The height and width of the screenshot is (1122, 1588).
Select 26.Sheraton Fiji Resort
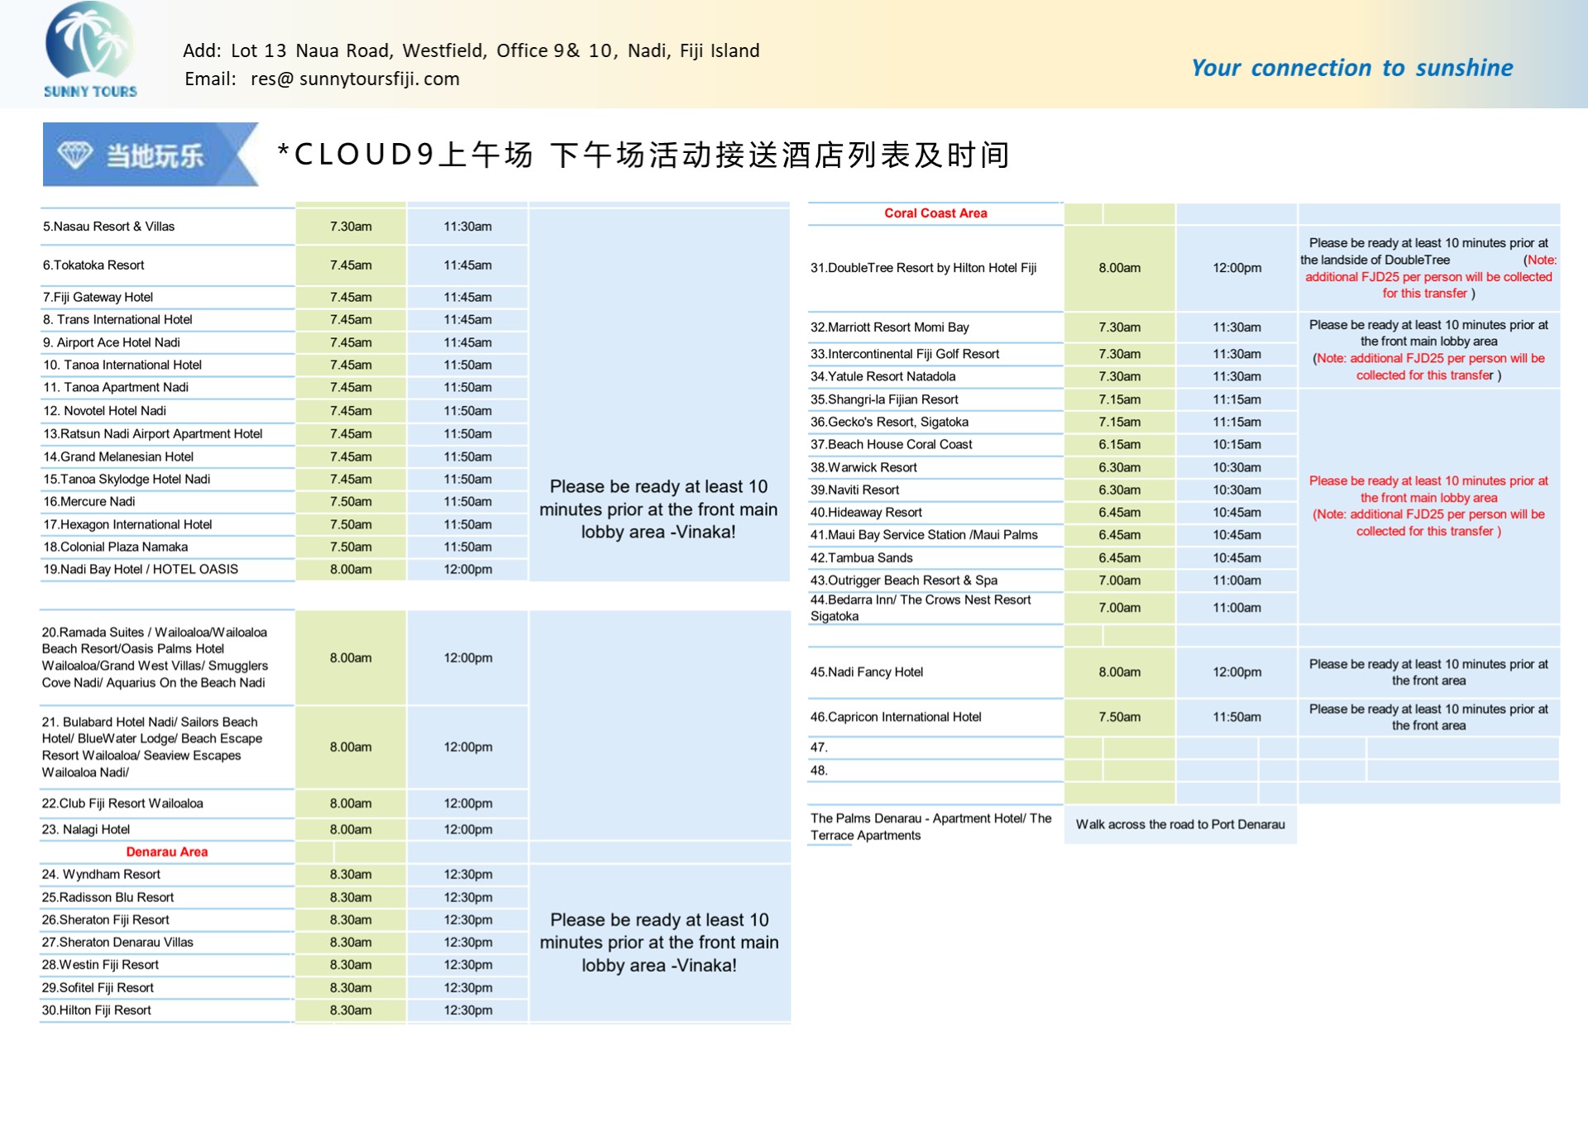105,919
